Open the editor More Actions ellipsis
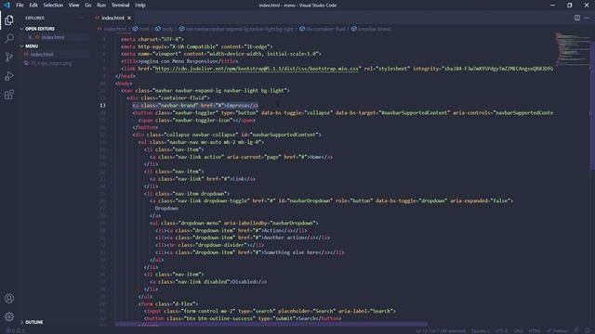The image size is (595, 334). [x=587, y=18]
